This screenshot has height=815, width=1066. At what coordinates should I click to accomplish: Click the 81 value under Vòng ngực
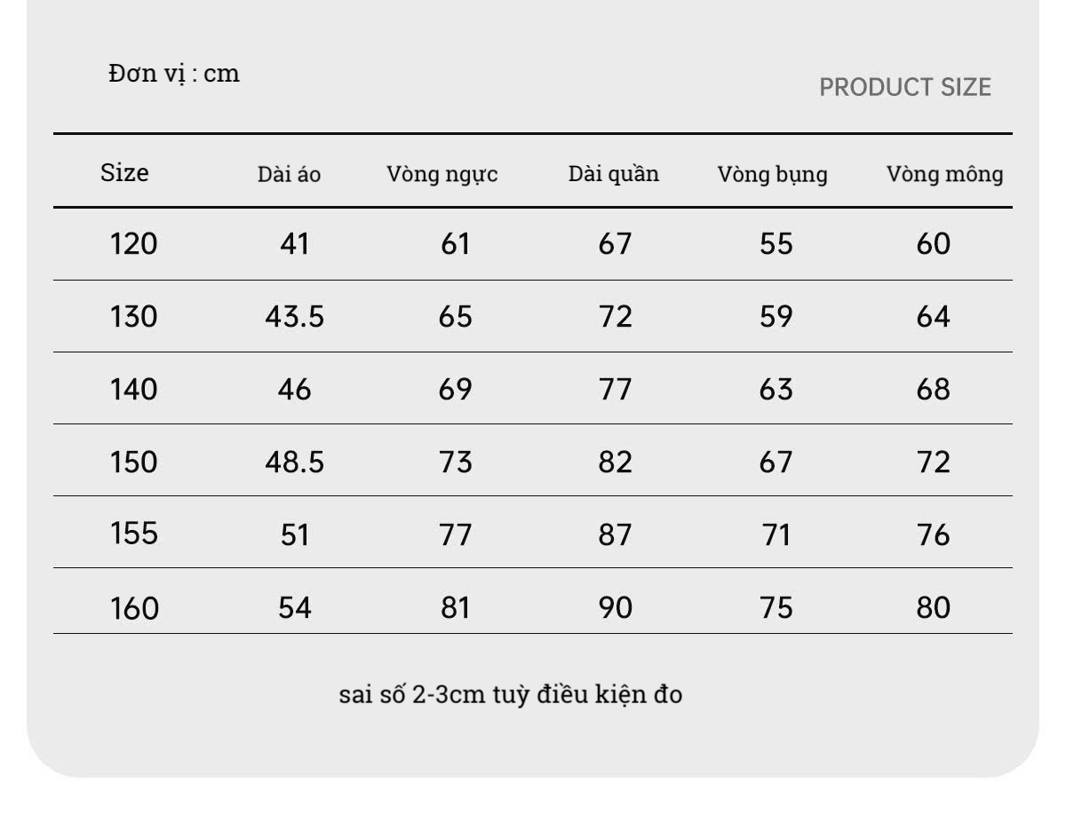point(455,607)
